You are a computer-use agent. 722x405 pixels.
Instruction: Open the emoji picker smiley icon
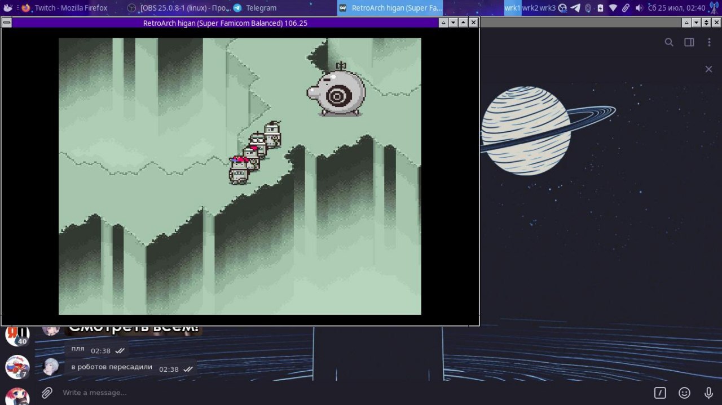[x=684, y=393]
